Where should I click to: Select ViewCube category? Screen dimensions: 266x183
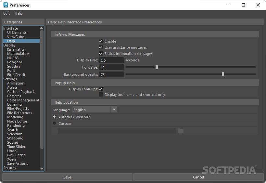click(x=16, y=37)
